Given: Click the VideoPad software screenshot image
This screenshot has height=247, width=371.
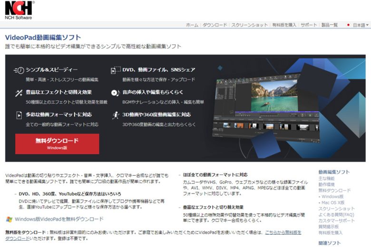Looking at the screenshot, I should pos(266,107).
